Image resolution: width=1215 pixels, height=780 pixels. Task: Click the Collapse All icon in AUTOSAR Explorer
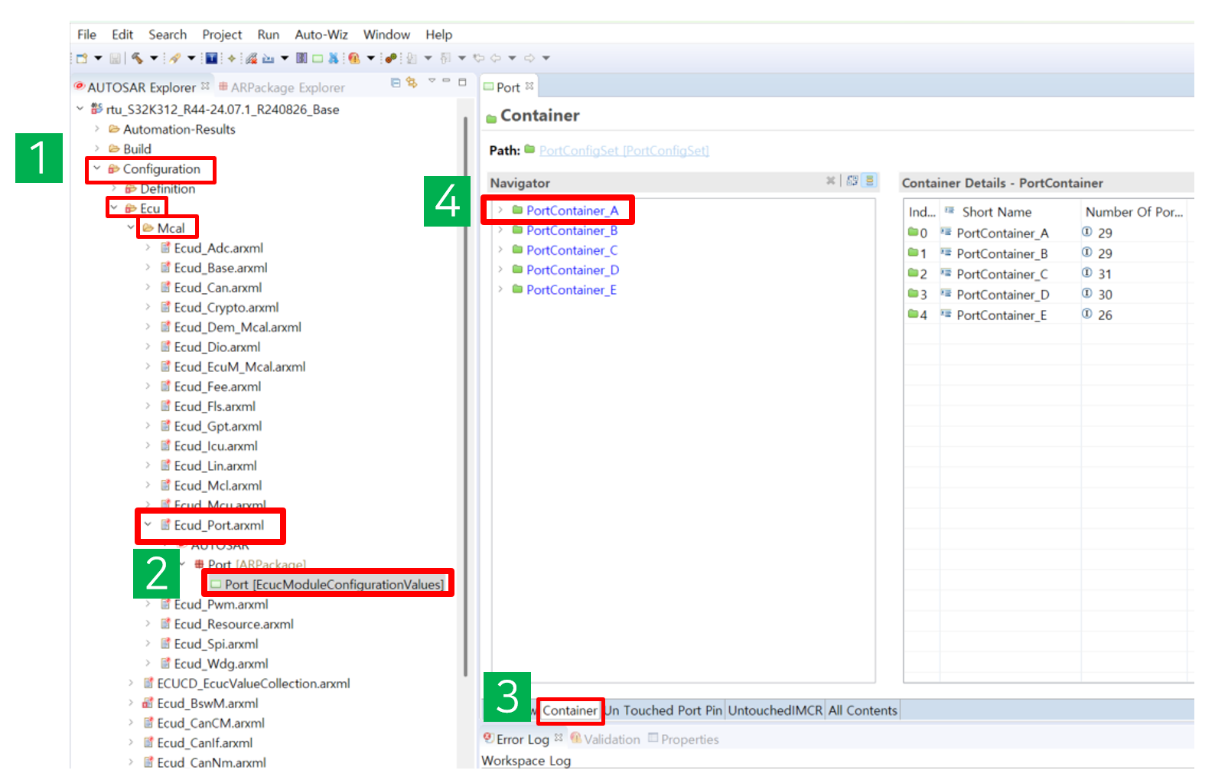396,83
